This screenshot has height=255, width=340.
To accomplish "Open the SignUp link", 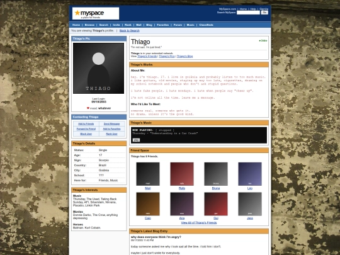I will pyautogui.click(x=264, y=9).
